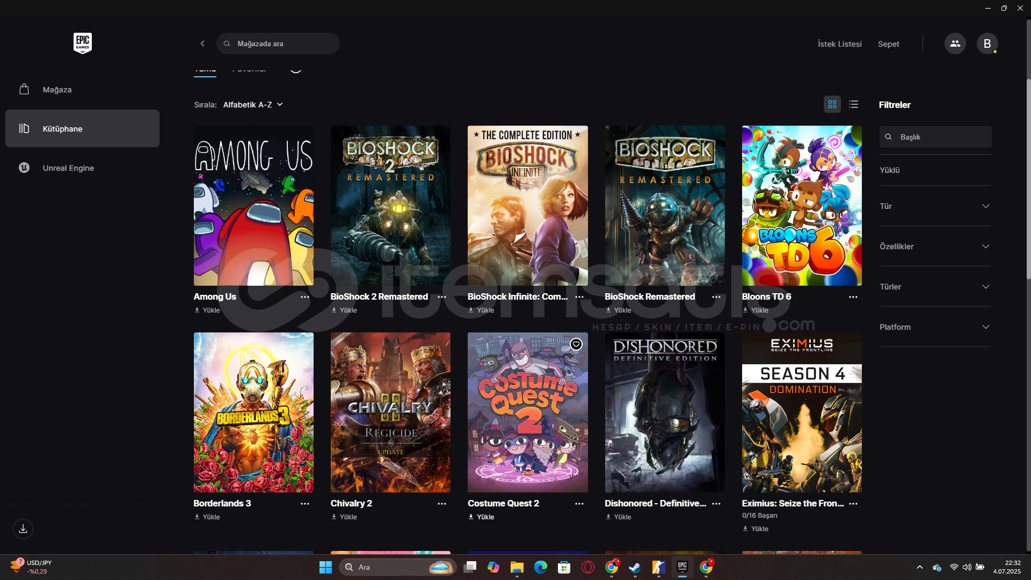Click the Windows taskbar Ara search box
Screen dimensions: 1031x580
click(397, 567)
